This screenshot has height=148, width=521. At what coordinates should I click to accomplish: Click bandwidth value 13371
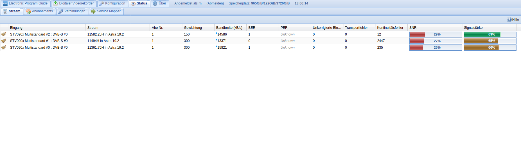(222, 41)
